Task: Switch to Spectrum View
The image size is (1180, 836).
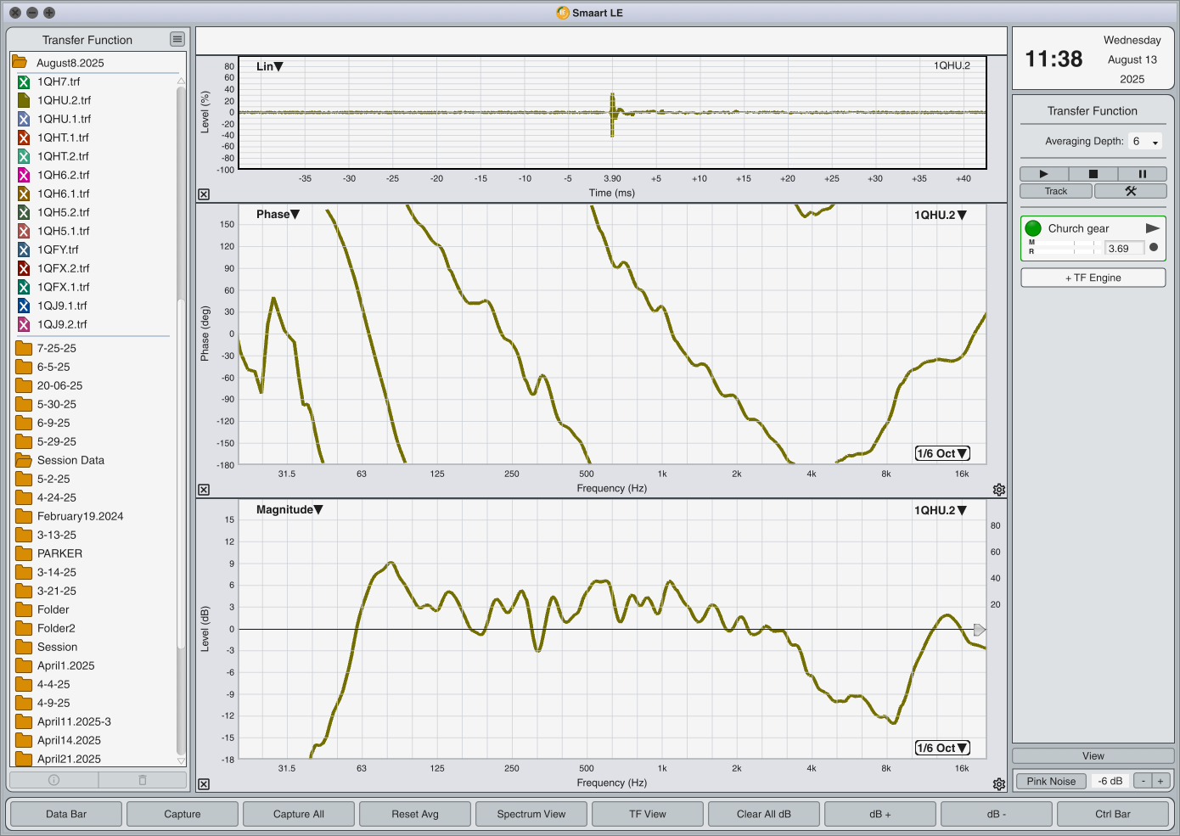Action: coord(531,814)
